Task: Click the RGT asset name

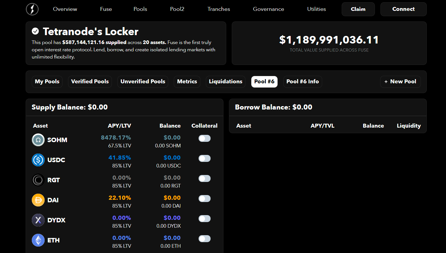Action: [54, 180]
